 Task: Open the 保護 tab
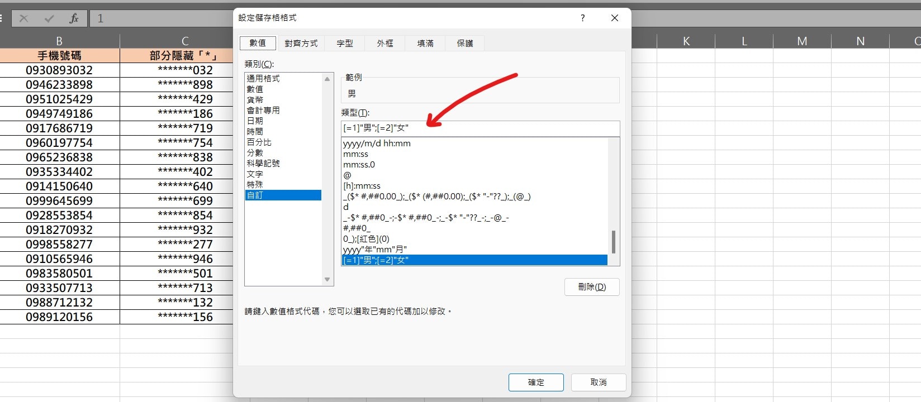point(465,43)
